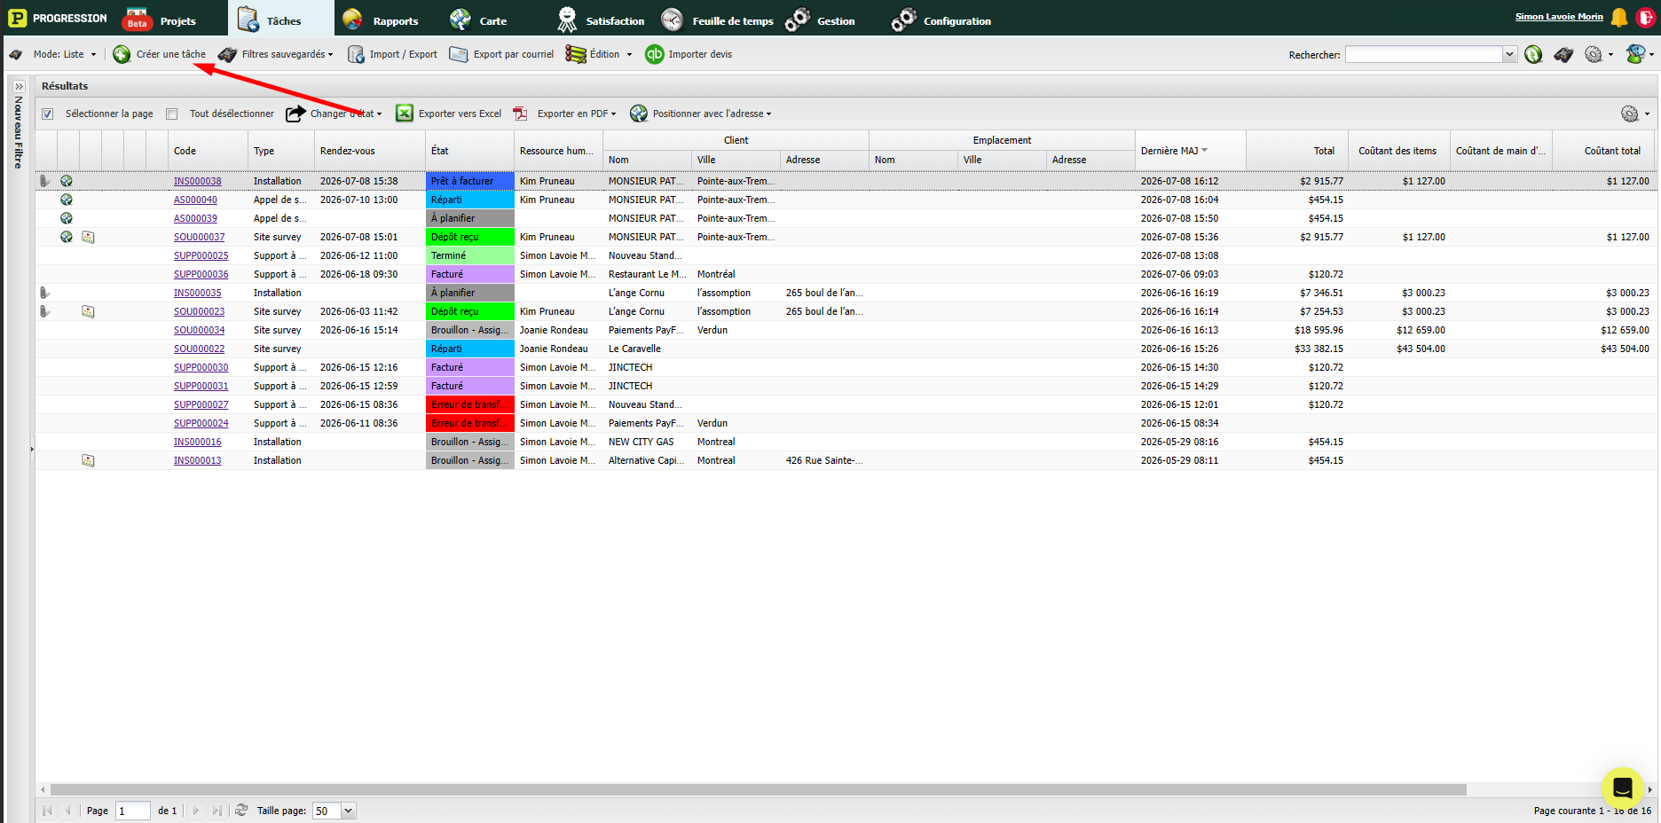Click the Simon Lavoie Morin user link
1661x823 pixels.
click(x=1559, y=17)
